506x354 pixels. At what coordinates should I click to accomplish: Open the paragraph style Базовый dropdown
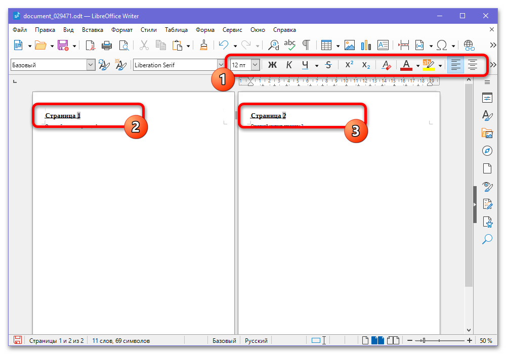click(91, 65)
